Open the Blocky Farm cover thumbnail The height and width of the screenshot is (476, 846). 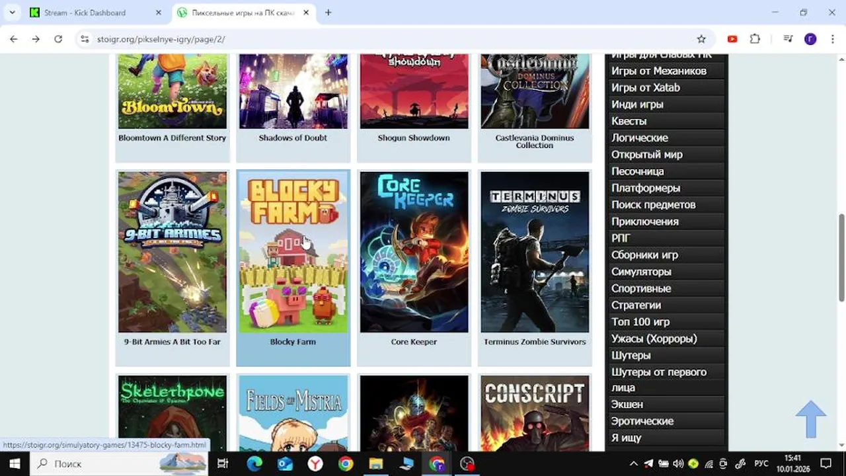[x=293, y=252]
